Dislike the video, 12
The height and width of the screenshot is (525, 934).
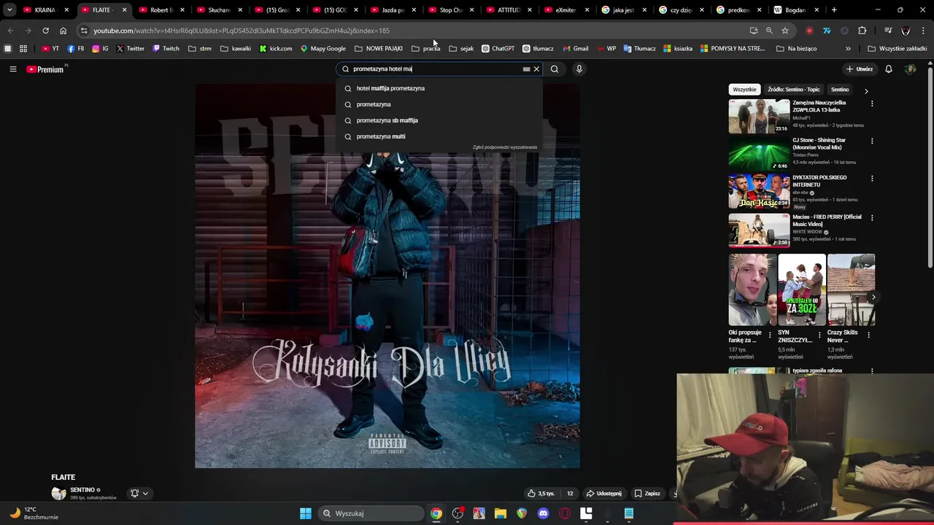[x=570, y=494]
